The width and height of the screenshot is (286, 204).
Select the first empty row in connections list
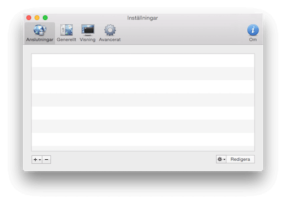pyautogui.click(x=143, y=60)
